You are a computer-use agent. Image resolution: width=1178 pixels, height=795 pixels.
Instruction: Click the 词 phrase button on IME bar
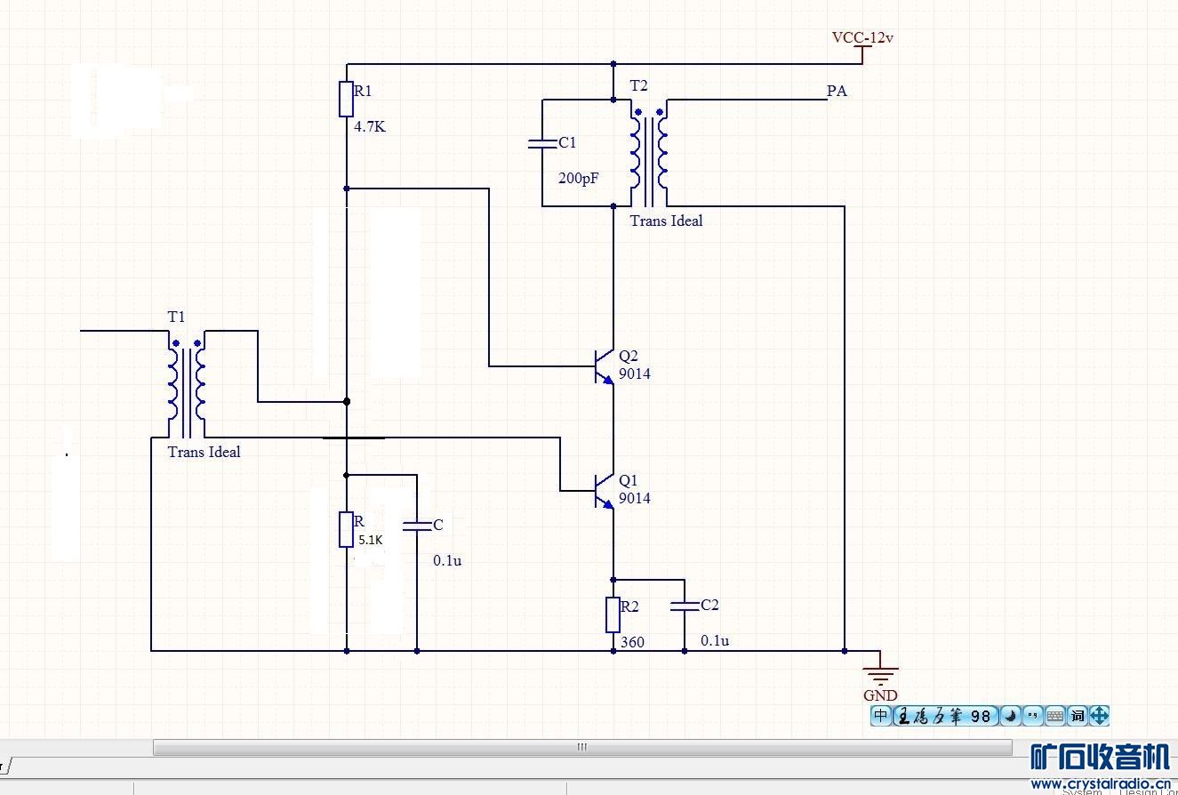tap(1077, 715)
